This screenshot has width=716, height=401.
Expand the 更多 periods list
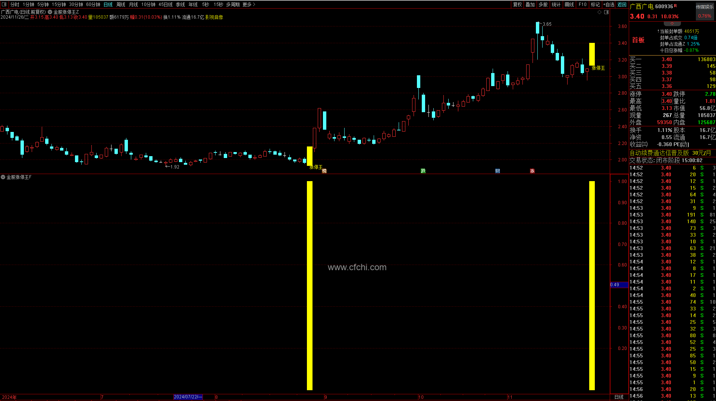249,4
